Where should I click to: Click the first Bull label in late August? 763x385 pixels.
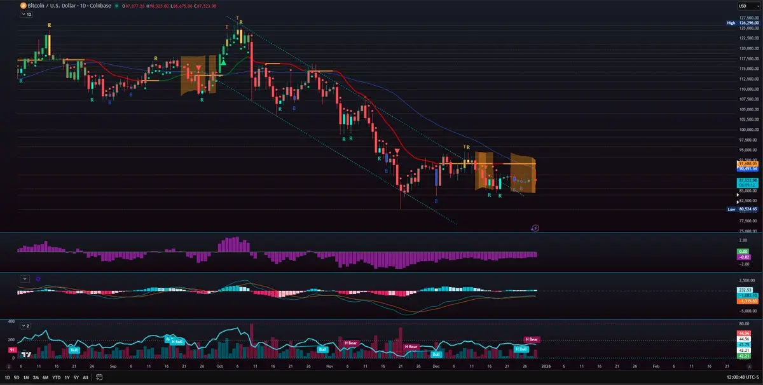point(74,350)
